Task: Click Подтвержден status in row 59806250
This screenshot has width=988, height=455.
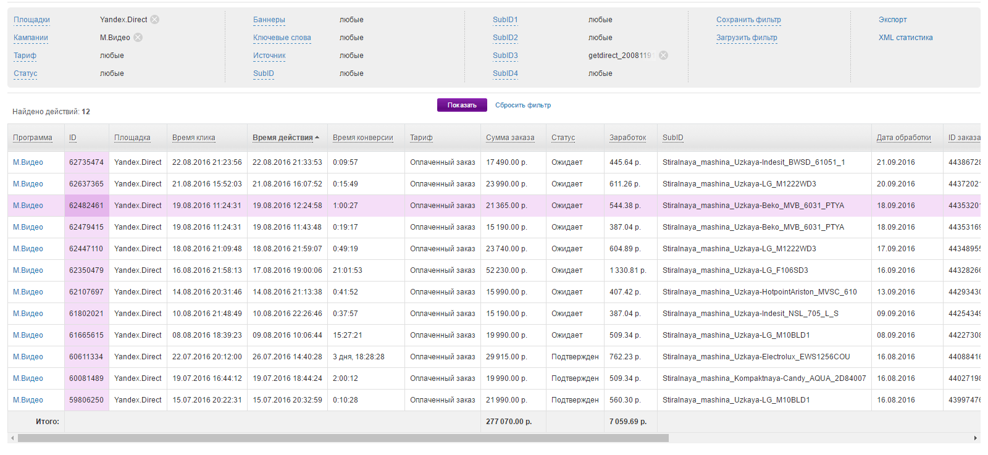Action: pyautogui.click(x=575, y=400)
